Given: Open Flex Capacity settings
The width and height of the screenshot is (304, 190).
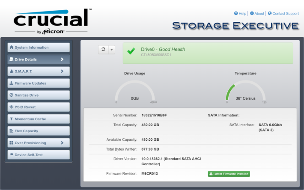Looking at the screenshot, I should pyautogui.click(x=39, y=131).
